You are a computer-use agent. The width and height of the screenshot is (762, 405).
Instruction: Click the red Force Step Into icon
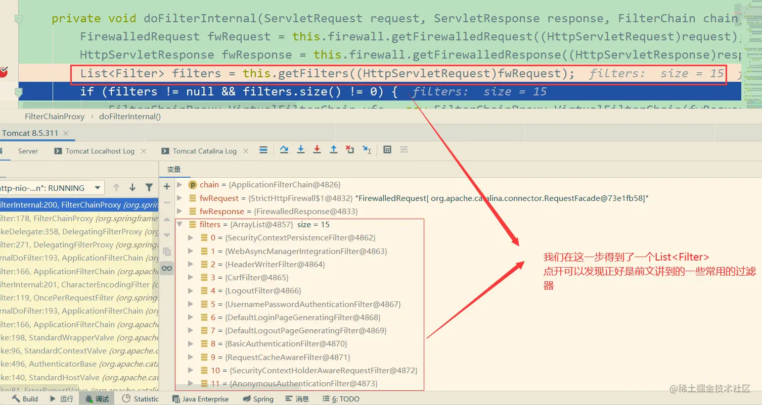(x=317, y=150)
